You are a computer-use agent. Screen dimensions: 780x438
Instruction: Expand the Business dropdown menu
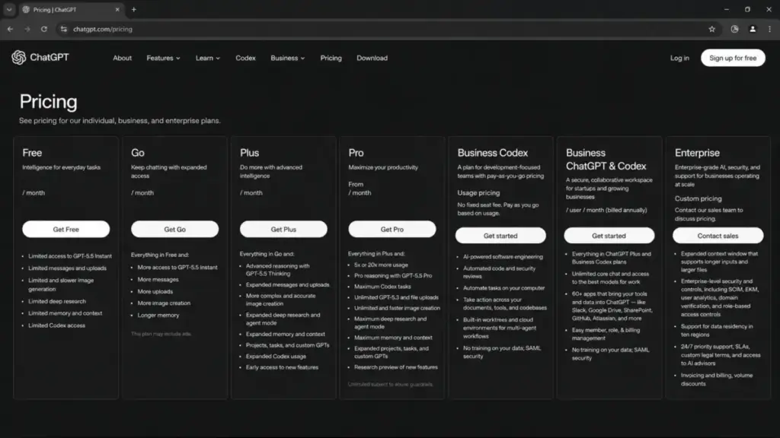click(x=287, y=58)
